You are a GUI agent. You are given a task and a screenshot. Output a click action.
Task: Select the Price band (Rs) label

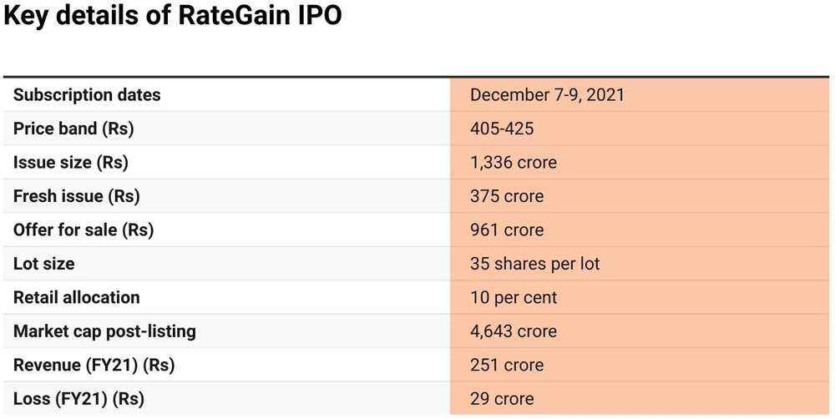click(x=73, y=129)
